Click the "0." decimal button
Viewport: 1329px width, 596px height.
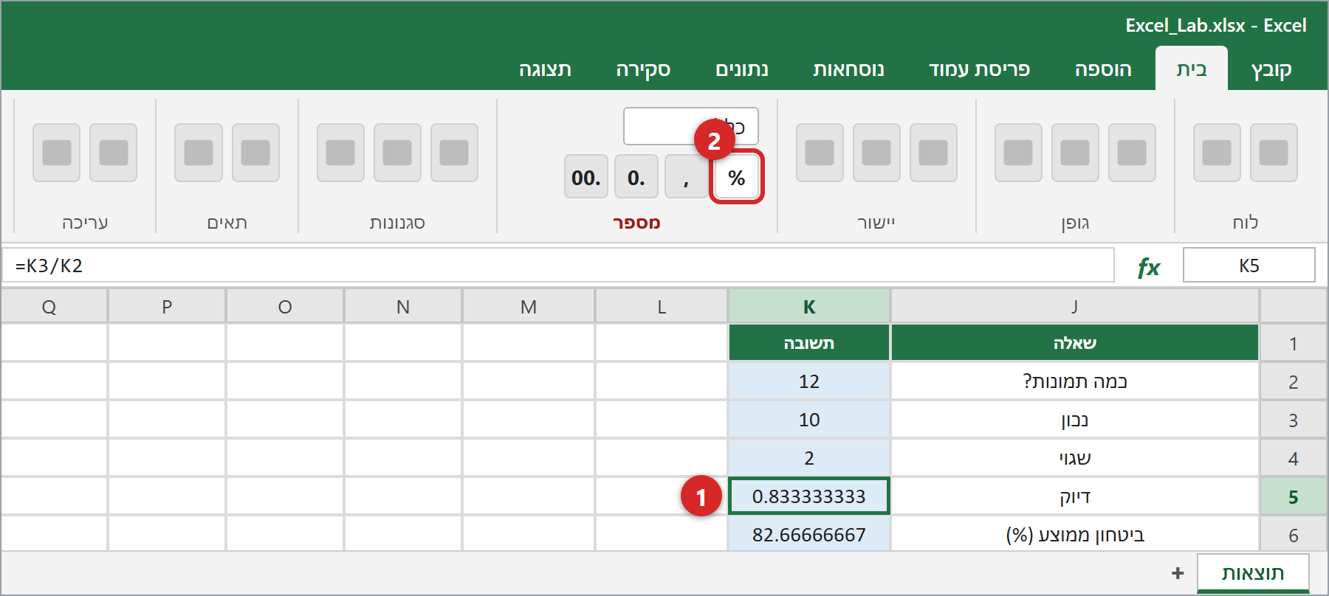pyautogui.click(x=636, y=177)
